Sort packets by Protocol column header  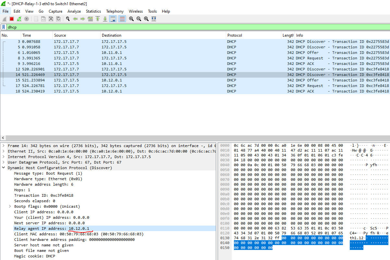(234, 35)
